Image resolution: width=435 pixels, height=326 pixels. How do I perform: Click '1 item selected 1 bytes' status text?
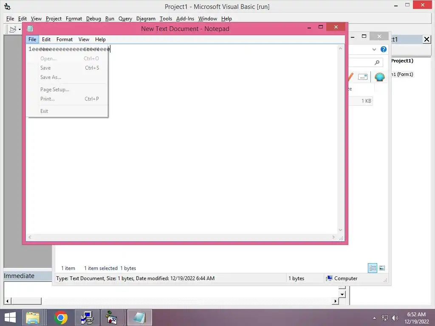pyautogui.click(x=110, y=268)
